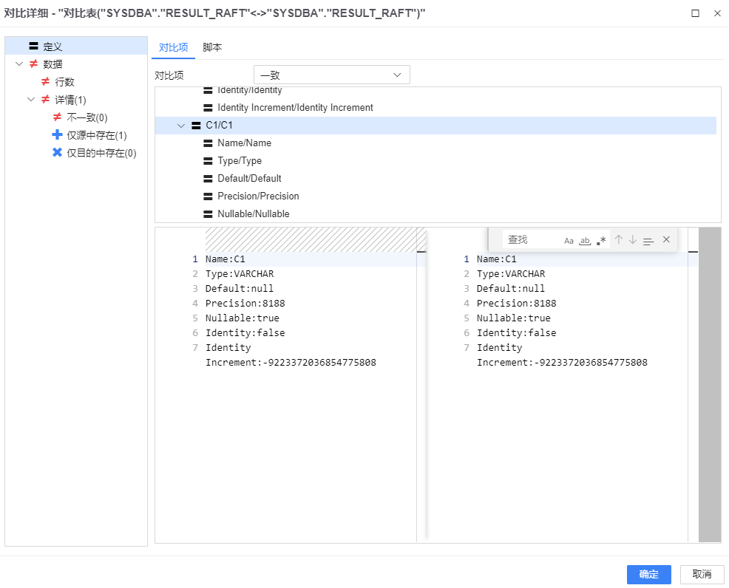Click the blue cross icon beside 仅目的中存在
This screenshot has width=729, height=588.
tap(57, 152)
